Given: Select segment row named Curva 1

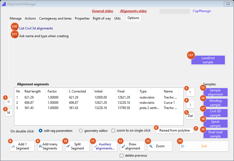Looking at the screenshot, I should pos(97,103).
